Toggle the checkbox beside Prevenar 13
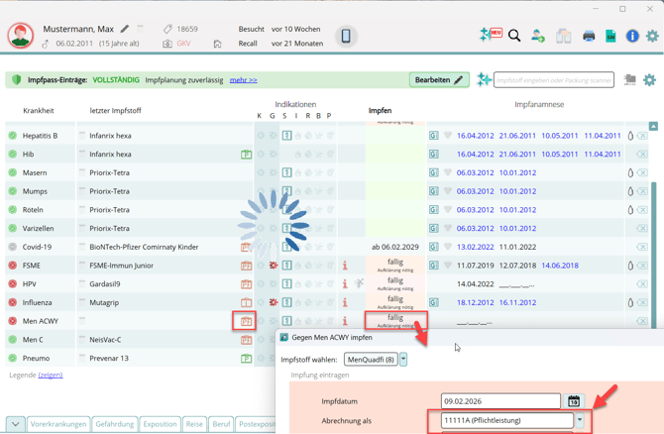 pyautogui.click(x=82, y=359)
